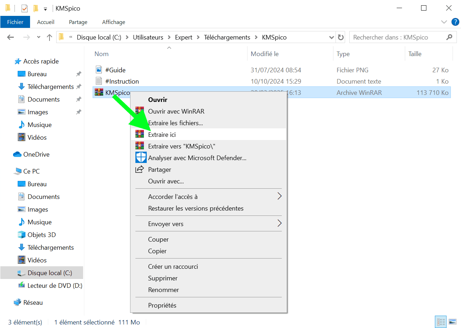Image resolution: width=461 pixels, height=328 pixels.
Task: Select Analyser avec Microsoft Defender
Action: click(197, 158)
